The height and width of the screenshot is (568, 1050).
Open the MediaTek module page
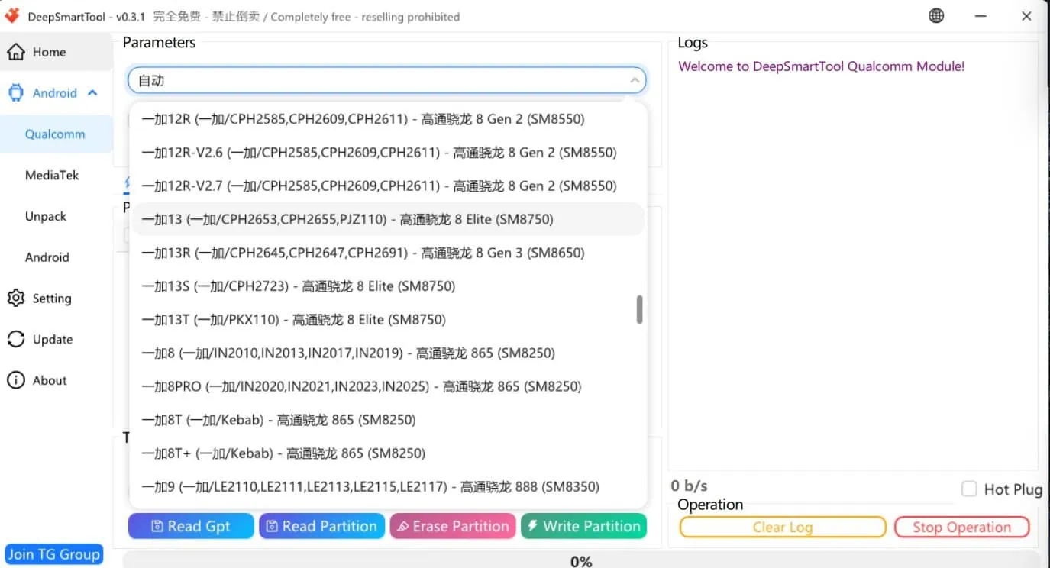[x=52, y=176]
